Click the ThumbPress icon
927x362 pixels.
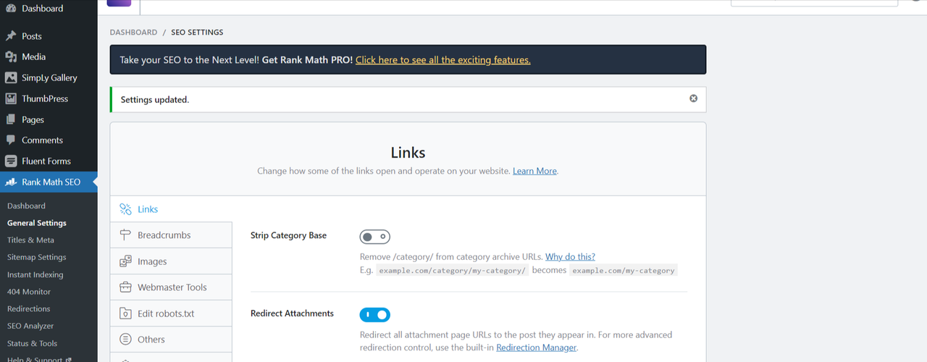[11, 98]
